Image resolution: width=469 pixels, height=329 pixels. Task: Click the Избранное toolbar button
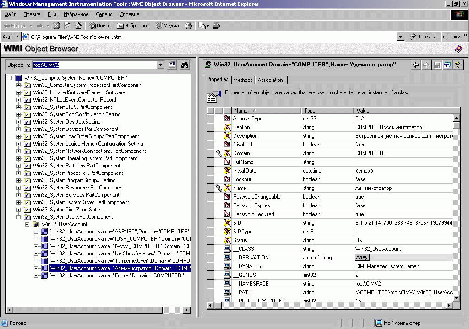coord(133,26)
